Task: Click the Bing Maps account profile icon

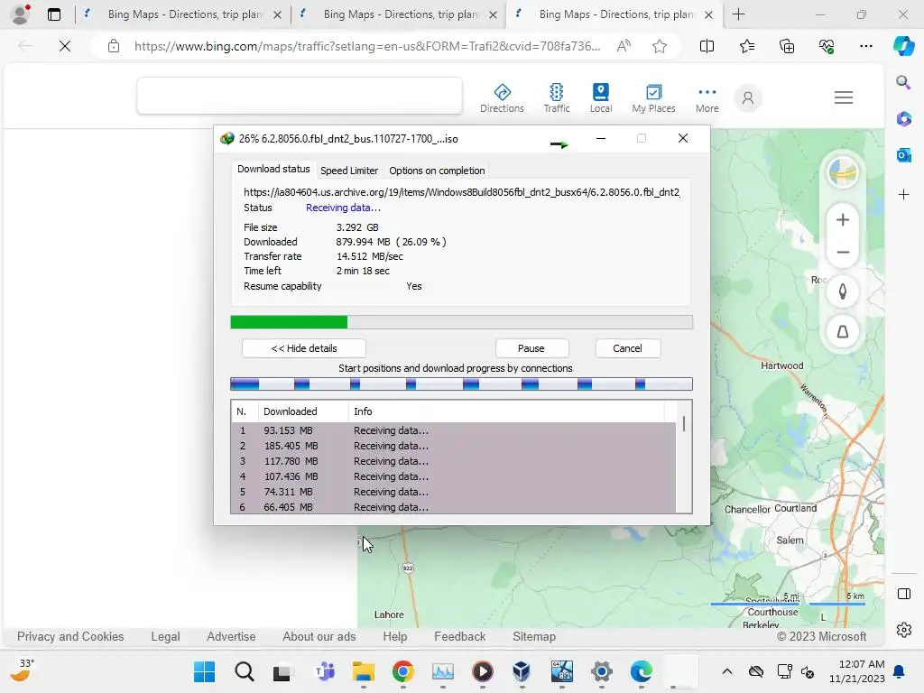Action: click(748, 97)
